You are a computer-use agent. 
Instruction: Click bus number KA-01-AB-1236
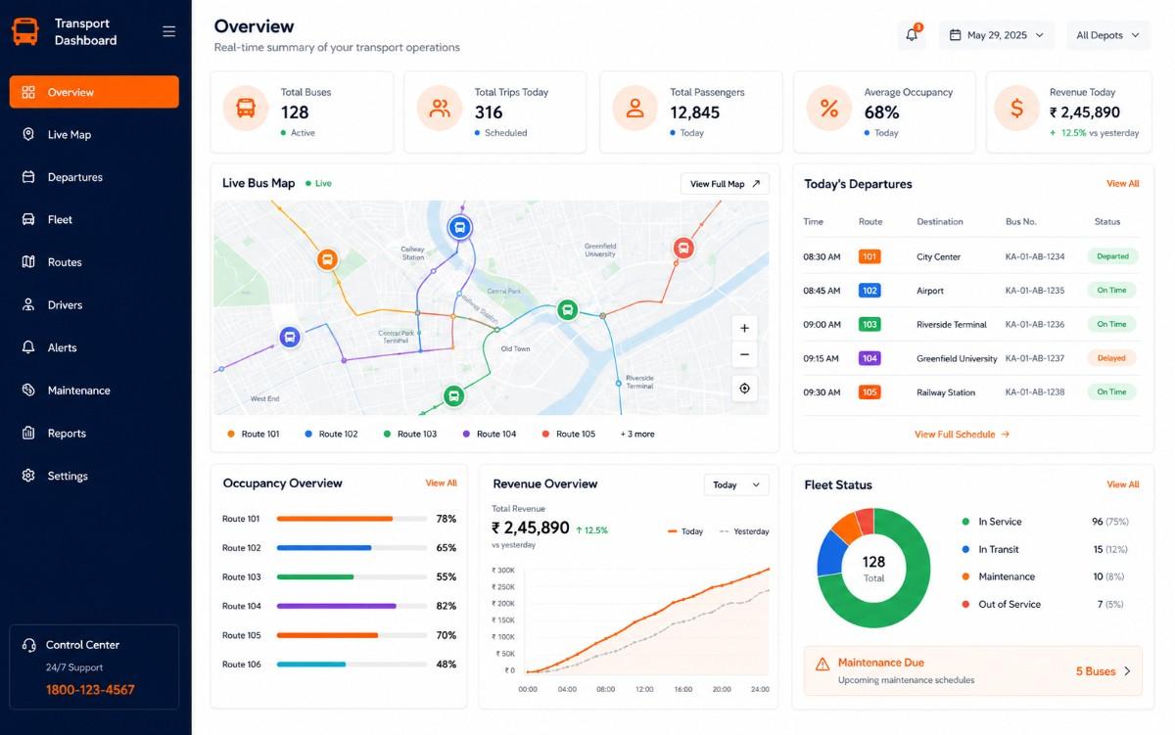1035,324
